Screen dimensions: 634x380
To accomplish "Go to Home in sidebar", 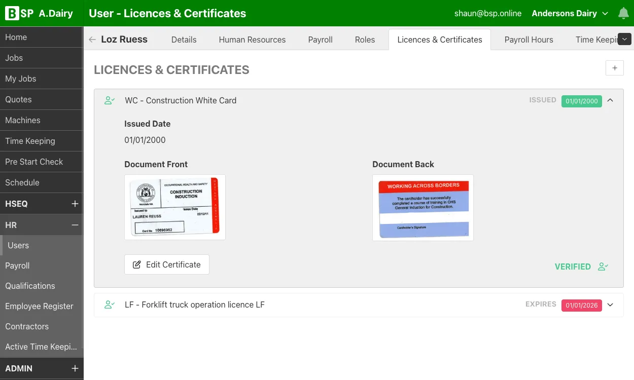I will pyautogui.click(x=41, y=37).
